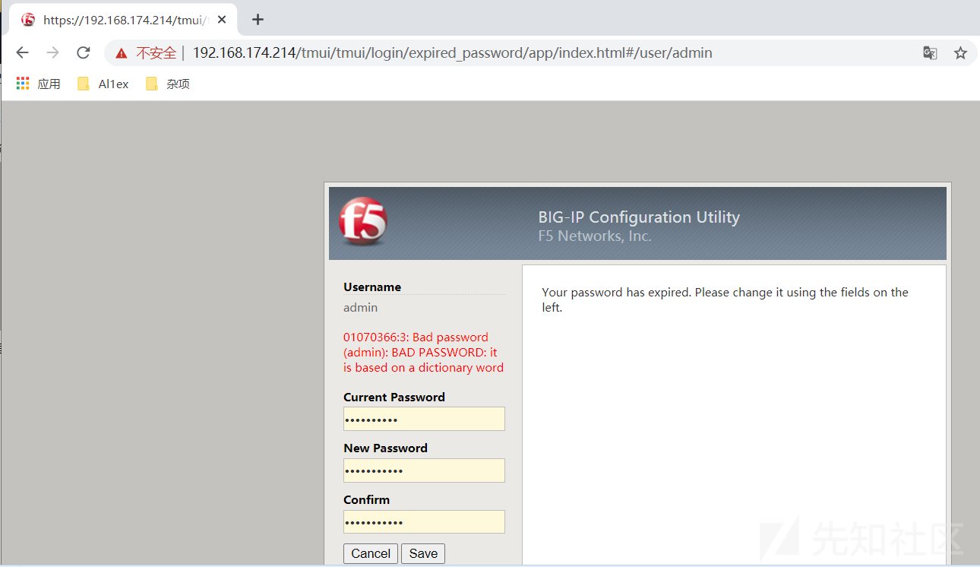This screenshot has height=567, width=980.
Task: Open the apps grid icon in bookmarks bar
Action: [x=23, y=84]
